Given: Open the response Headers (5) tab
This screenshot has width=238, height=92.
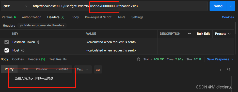Looking at the screenshot, I should (36, 59).
